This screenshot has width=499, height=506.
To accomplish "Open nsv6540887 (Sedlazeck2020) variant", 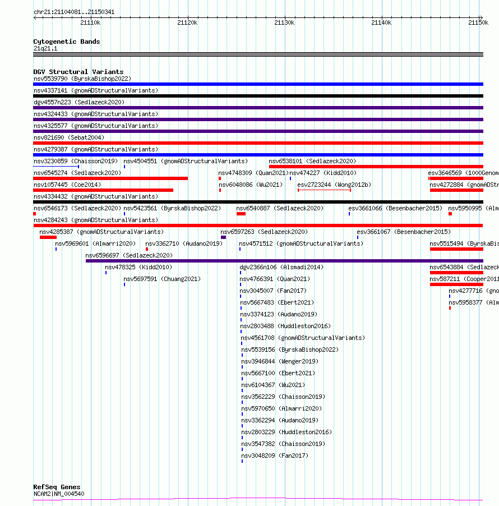I will tap(280, 209).
